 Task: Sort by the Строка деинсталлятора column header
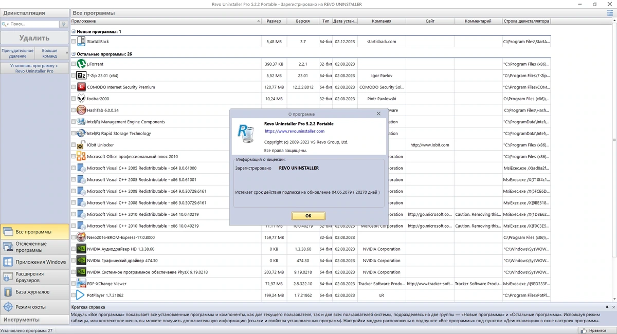click(x=527, y=21)
